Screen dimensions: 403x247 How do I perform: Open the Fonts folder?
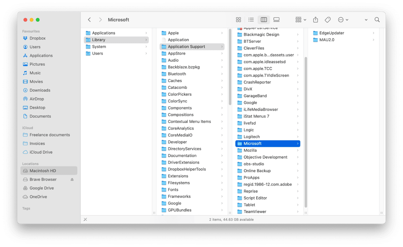click(x=192, y=190)
